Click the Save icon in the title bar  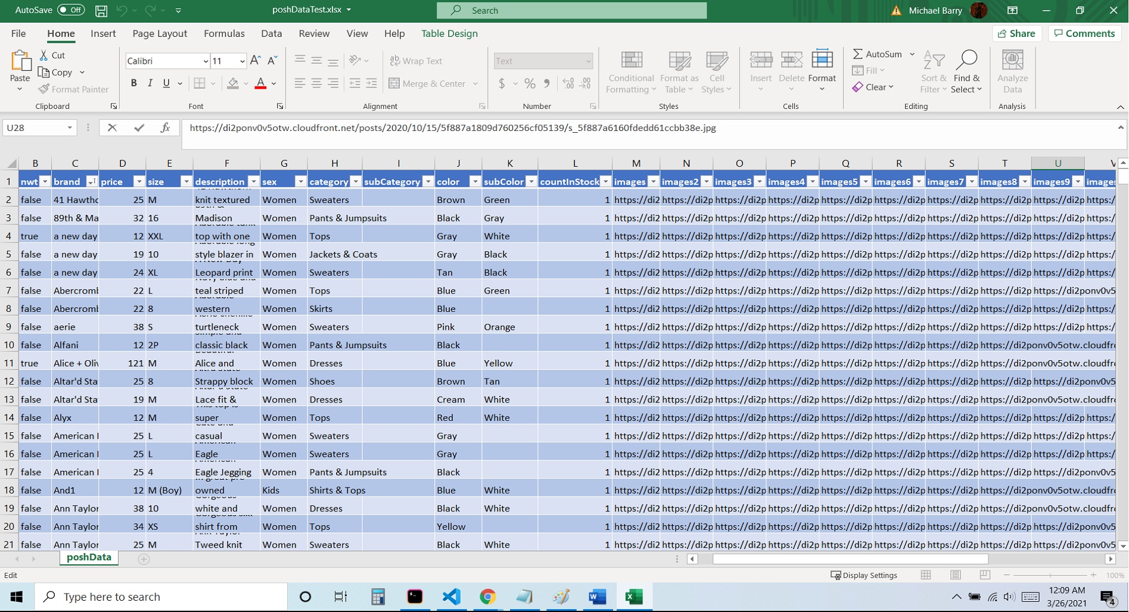pos(101,10)
